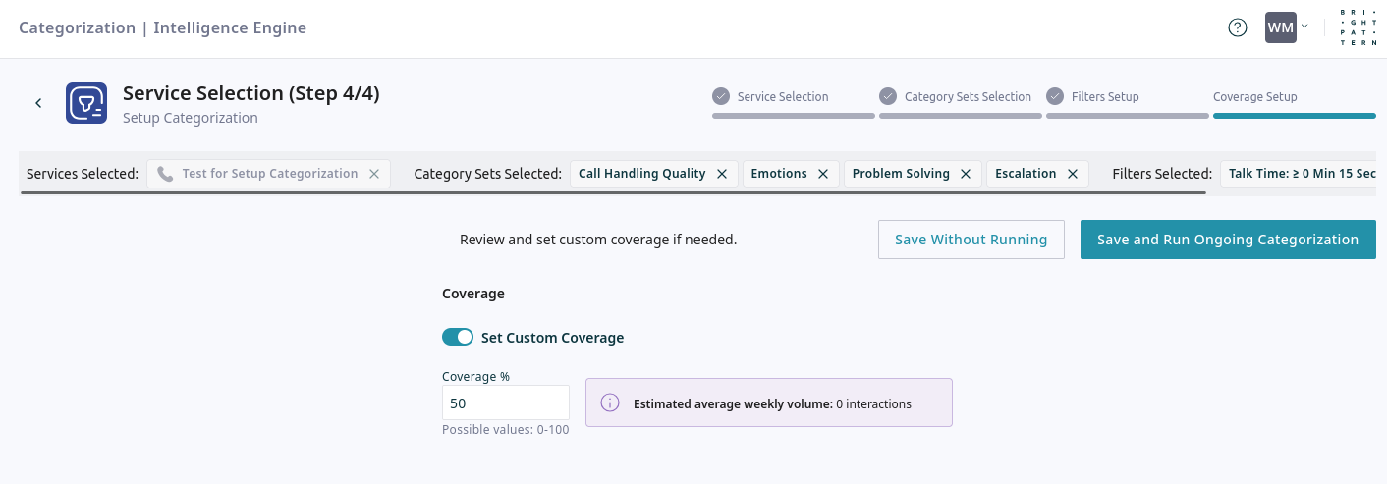Disable the Set Custom Coverage toggle
This screenshot has width=1387, height=484.
point(458,338)
